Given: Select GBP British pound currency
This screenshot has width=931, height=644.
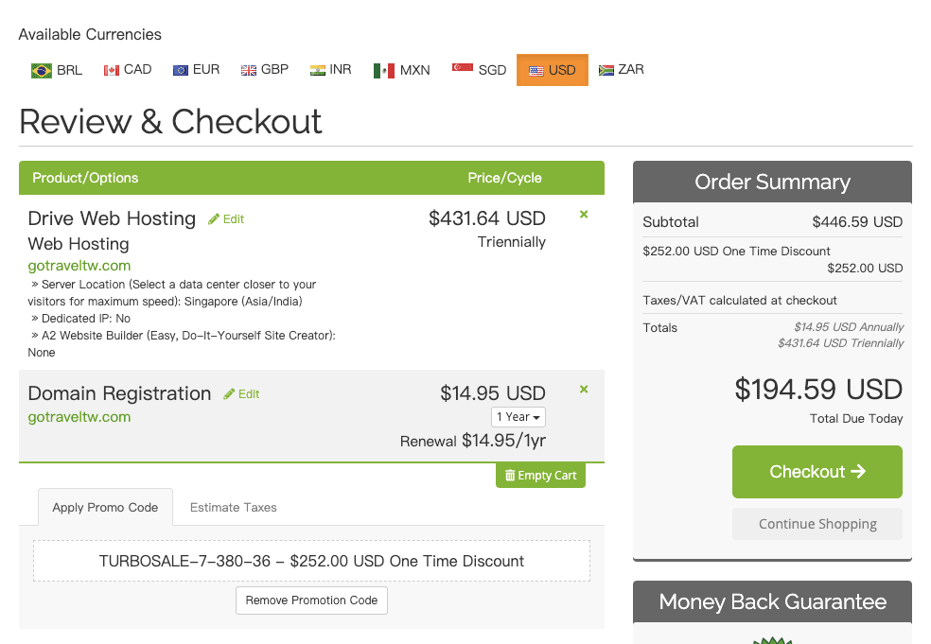Looking at the screenshot, I should 265,70.
